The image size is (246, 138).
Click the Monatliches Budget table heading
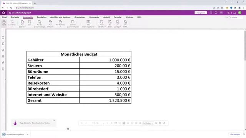click(x=79, y=54)
